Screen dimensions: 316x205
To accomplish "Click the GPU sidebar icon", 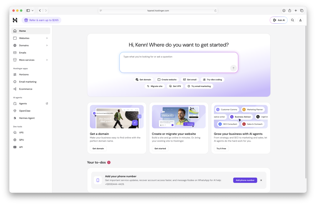I will (15, 140).
